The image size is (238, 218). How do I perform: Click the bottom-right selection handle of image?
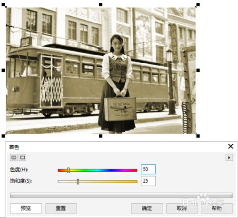(x=198, y=136)
